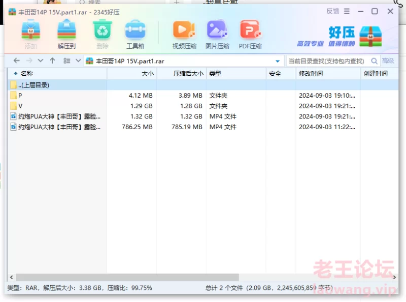Expand the address bar path dropdown
The image size is (406, 302).
coord(278,61)
